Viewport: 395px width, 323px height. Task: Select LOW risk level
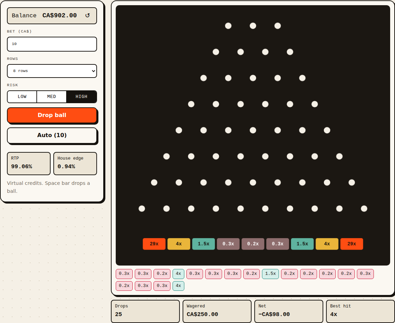[22, 97]
